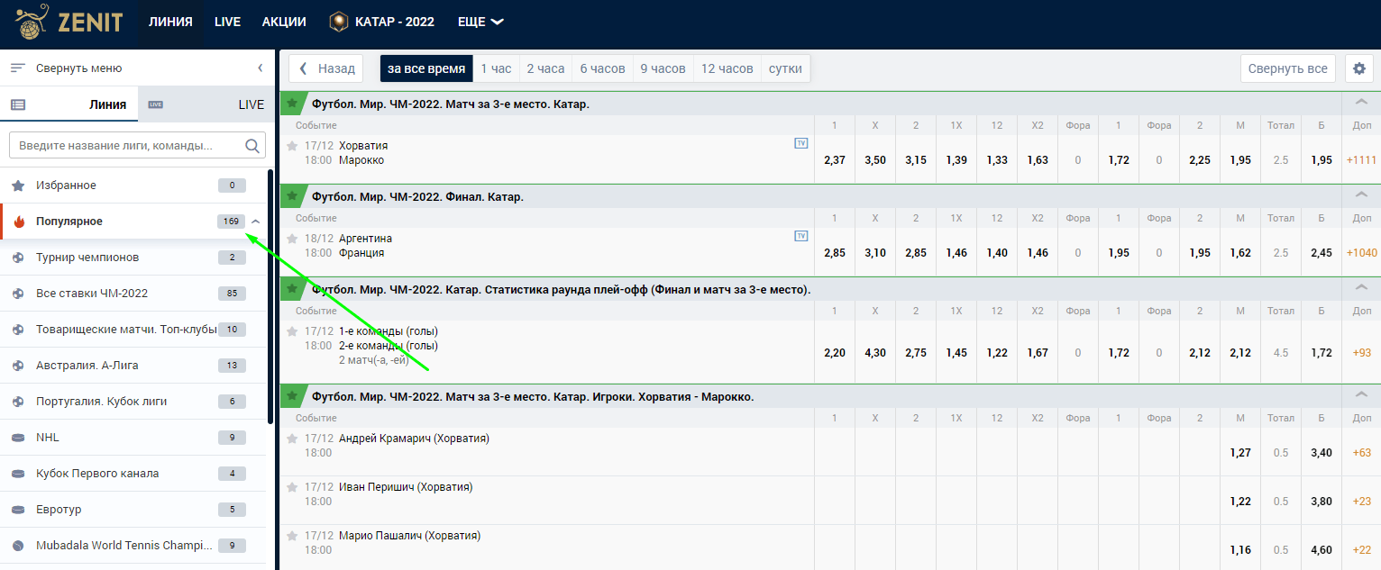Open КАТАР - 2022 link

[382, 22]
